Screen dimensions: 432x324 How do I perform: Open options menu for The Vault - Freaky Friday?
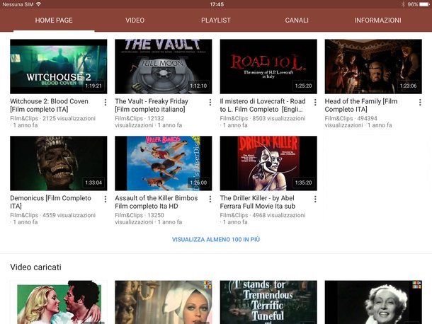210,103
